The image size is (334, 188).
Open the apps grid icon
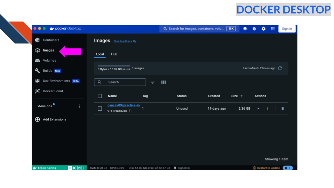(273, 29)
